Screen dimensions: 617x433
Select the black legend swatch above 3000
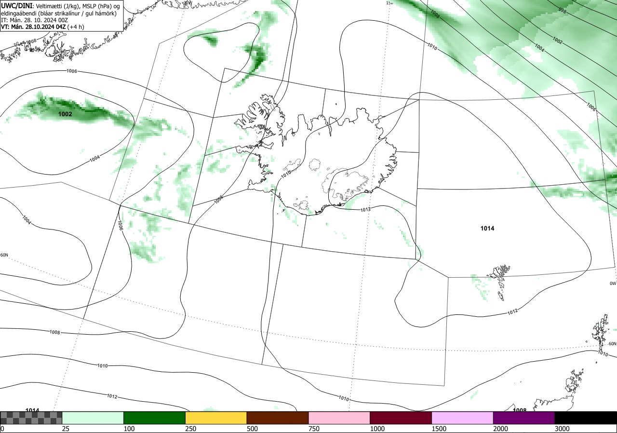(x=586, y=418)
